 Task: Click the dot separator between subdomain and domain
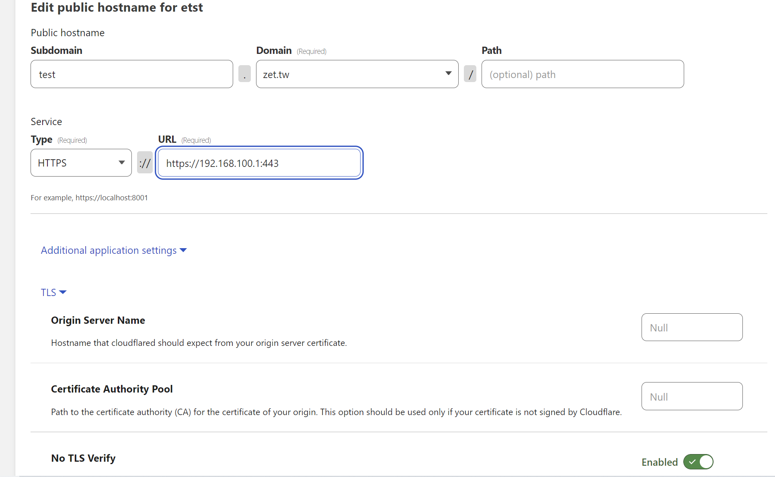(x=244, y=74)
